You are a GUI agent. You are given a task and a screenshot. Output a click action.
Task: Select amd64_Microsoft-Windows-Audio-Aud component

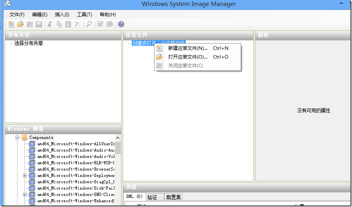[x=76, y=150]
